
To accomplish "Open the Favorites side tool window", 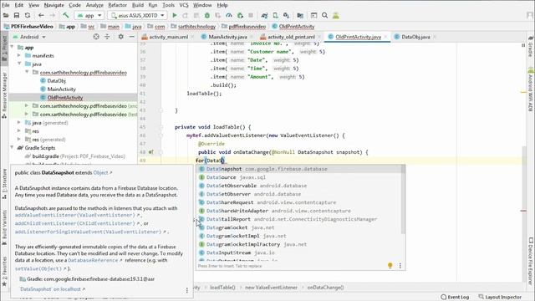I will coord(4,271).
